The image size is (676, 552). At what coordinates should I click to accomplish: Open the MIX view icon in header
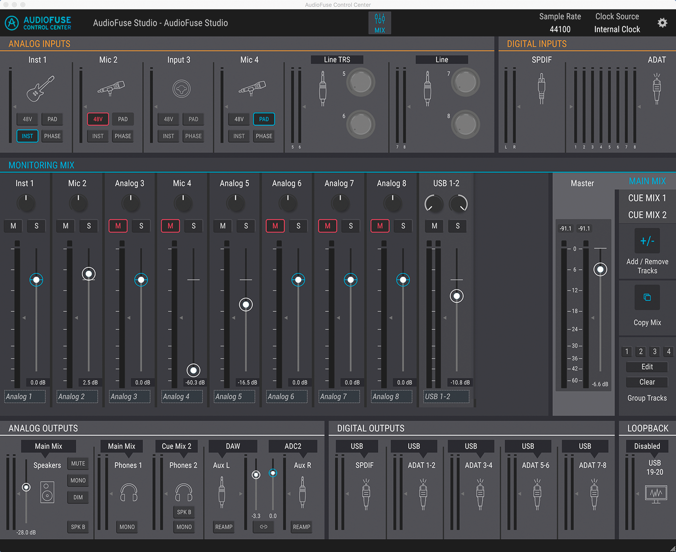380,23
